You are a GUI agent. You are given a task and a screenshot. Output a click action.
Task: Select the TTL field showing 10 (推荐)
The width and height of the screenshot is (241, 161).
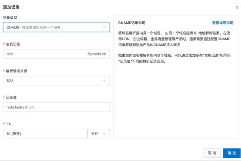point(45,134)
